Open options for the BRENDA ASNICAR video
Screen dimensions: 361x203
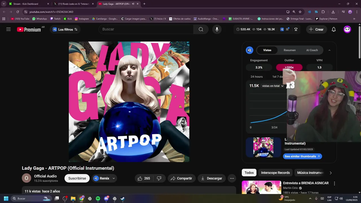pyautogui.click(x=334, y=184)
